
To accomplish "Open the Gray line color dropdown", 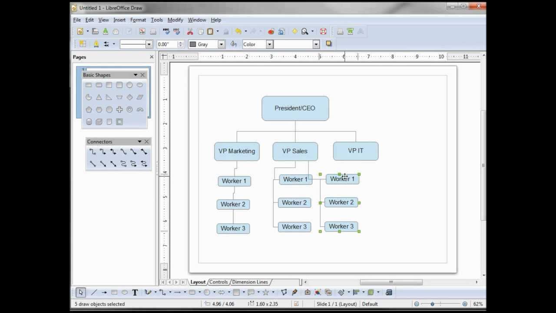I will coord(221,44).
